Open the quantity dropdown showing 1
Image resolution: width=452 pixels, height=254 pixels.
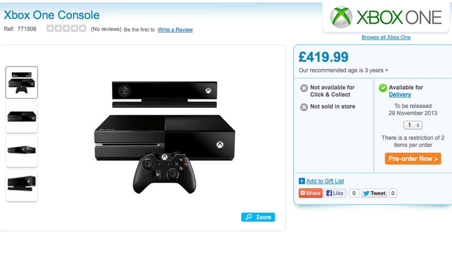[x=413, y=125]
